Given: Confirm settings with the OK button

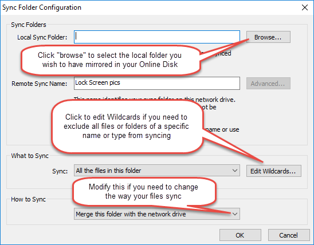Looking at the screenshot, I should (x=240, y=235).
